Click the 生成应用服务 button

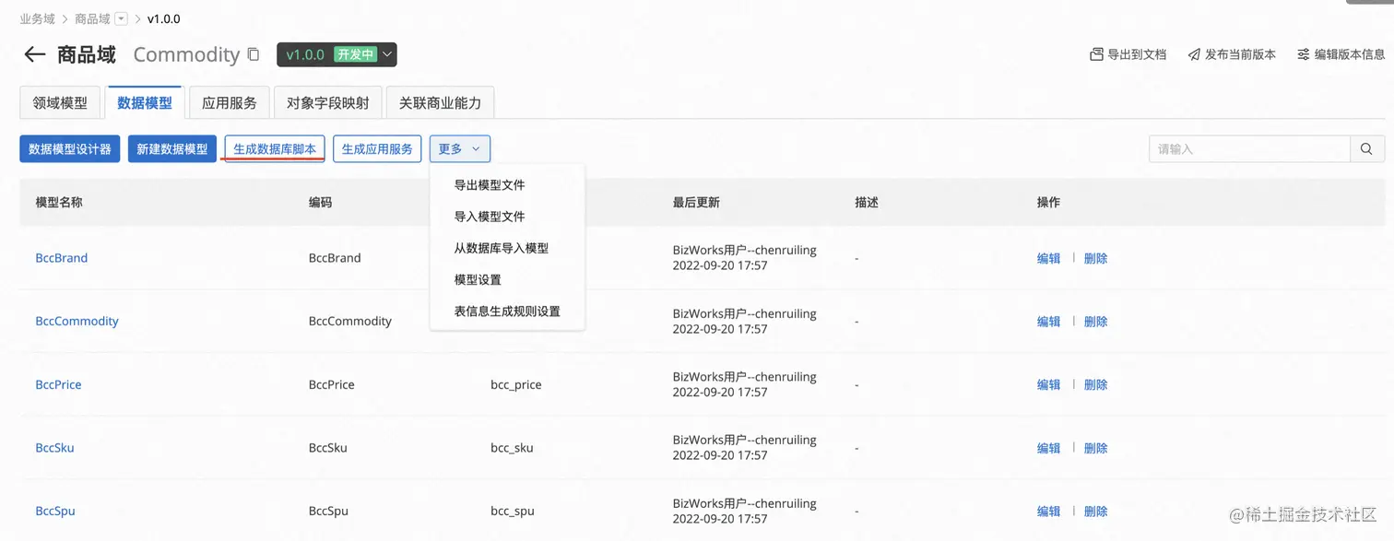pos(377,148)
